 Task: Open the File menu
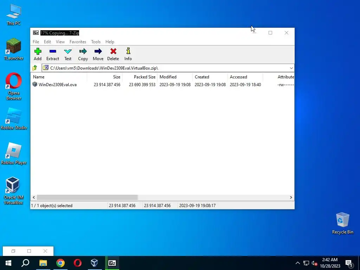[x=36, y=42]
